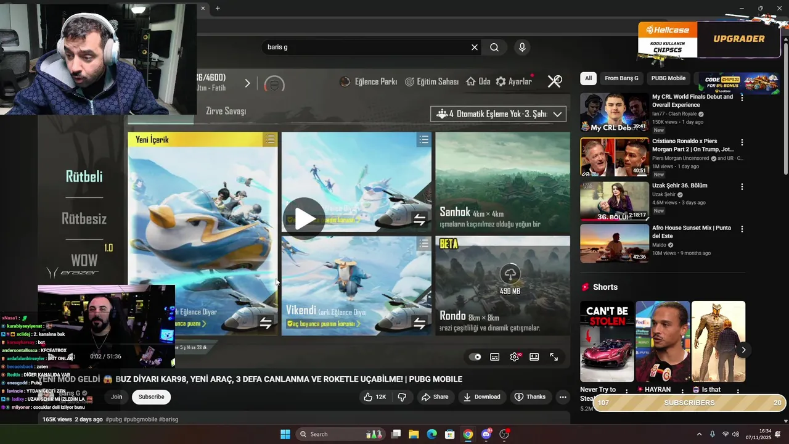Screen dimensions: 789x444
Task: Send Thanks to the creator
Action: pos(530,397)
